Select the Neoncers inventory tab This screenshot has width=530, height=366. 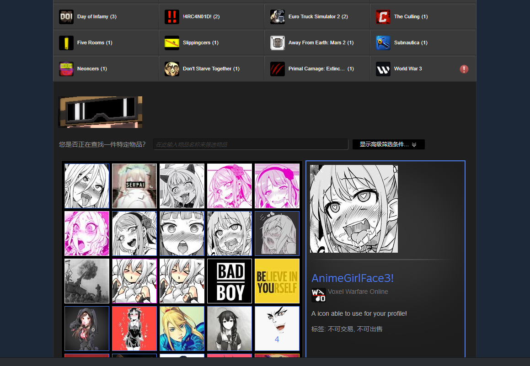92,69
